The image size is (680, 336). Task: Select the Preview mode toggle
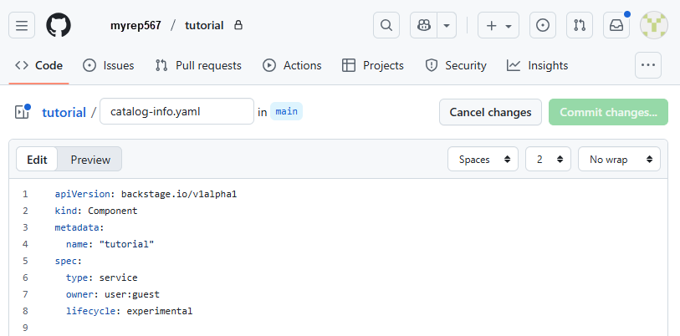coord(90,160)
